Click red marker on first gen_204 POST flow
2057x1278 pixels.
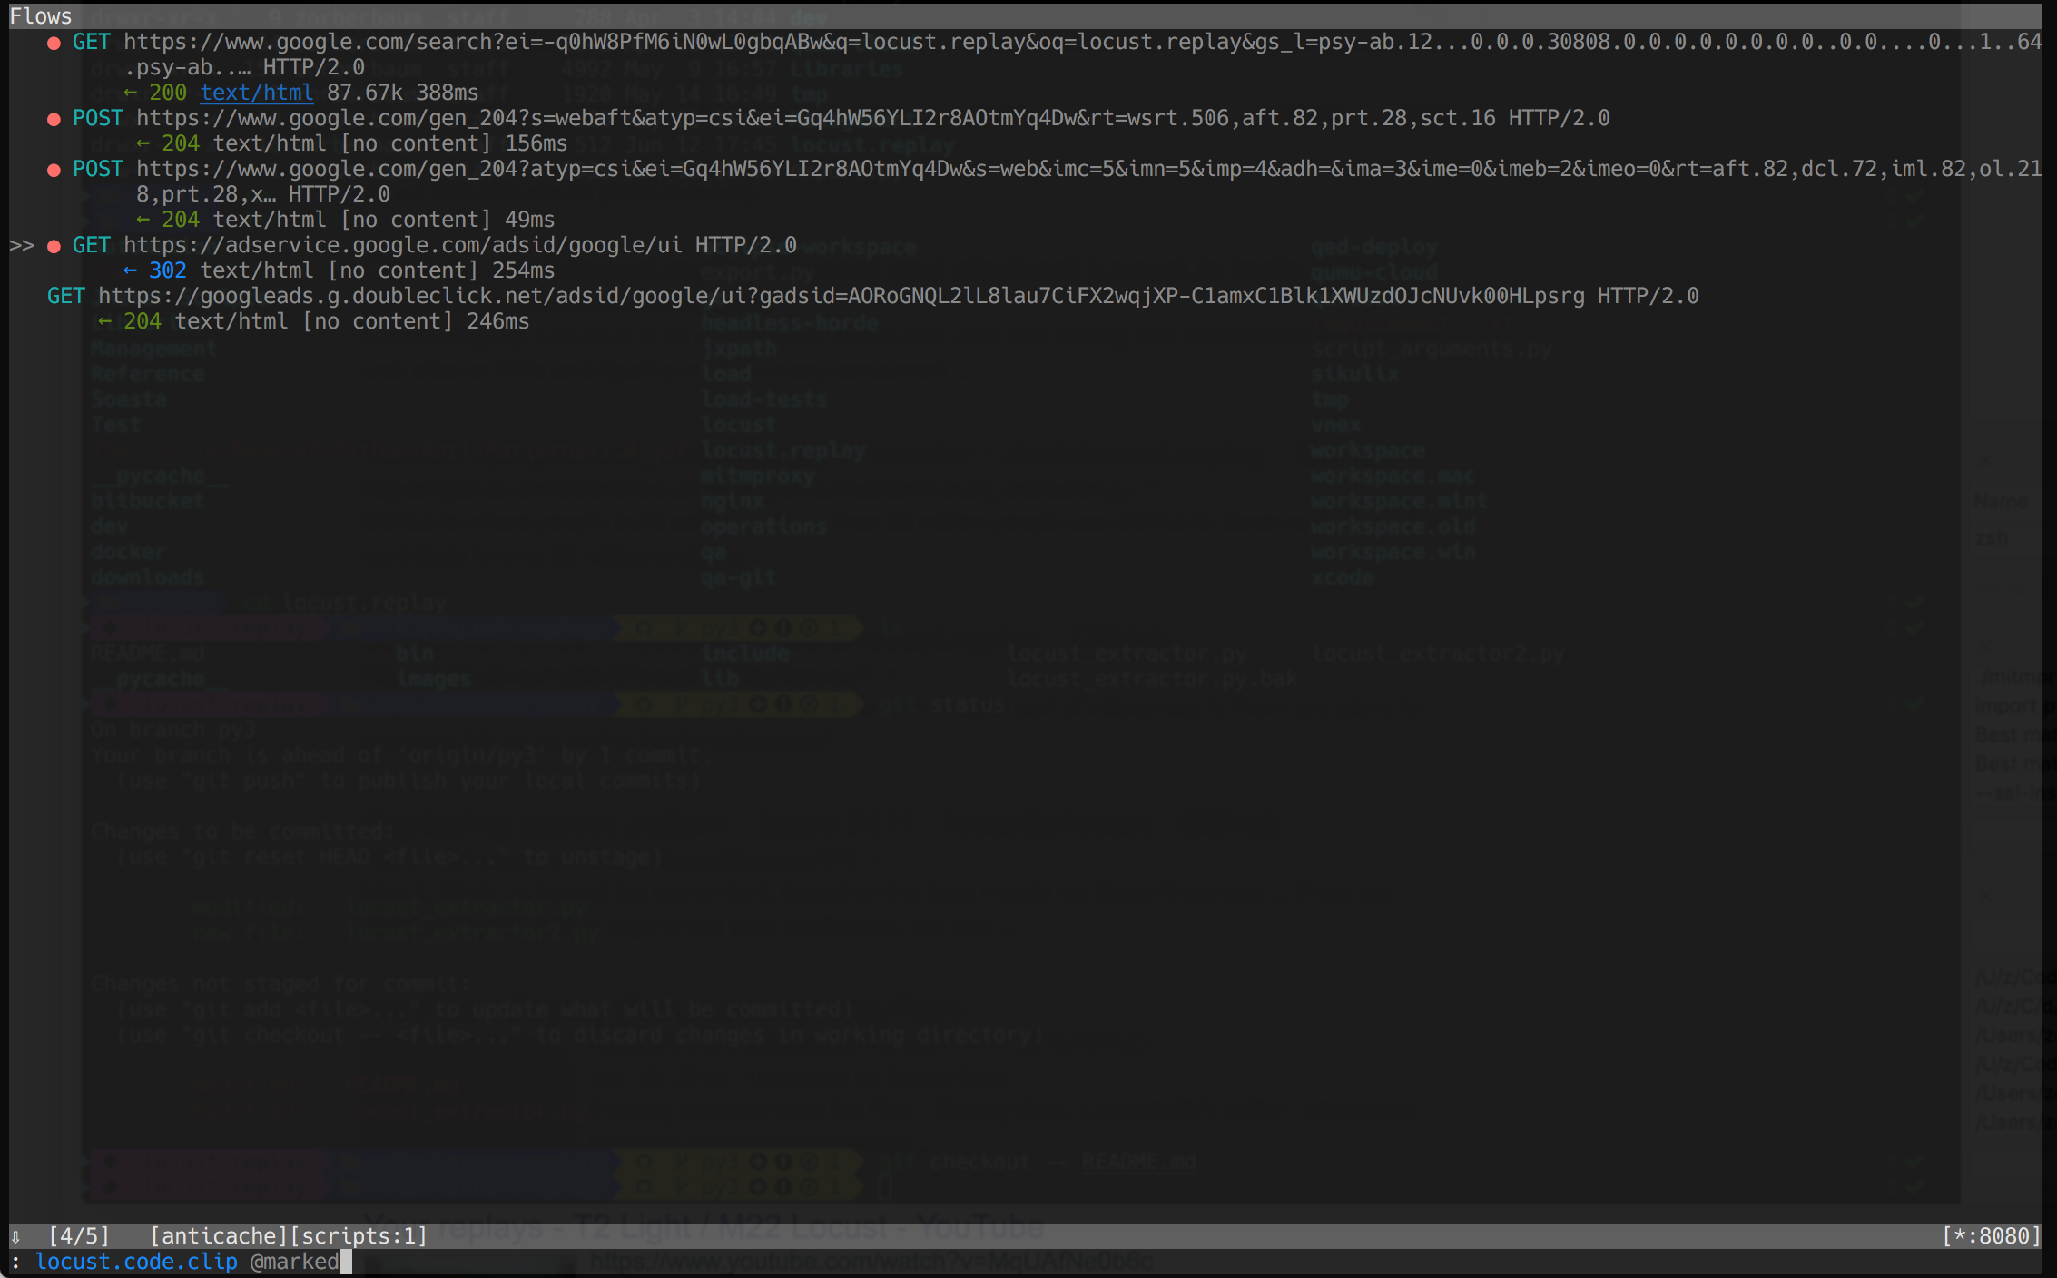[54, 119]
